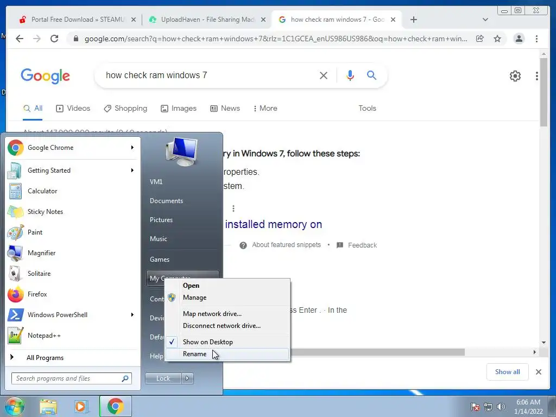Click the horizontal scrollbar right arrow
This screenshot has height=417, width=556.
coord(535,352)
